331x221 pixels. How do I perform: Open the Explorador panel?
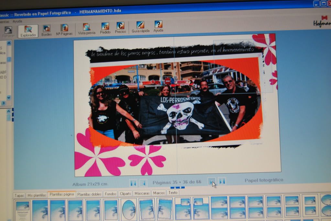tap(28, 31)
